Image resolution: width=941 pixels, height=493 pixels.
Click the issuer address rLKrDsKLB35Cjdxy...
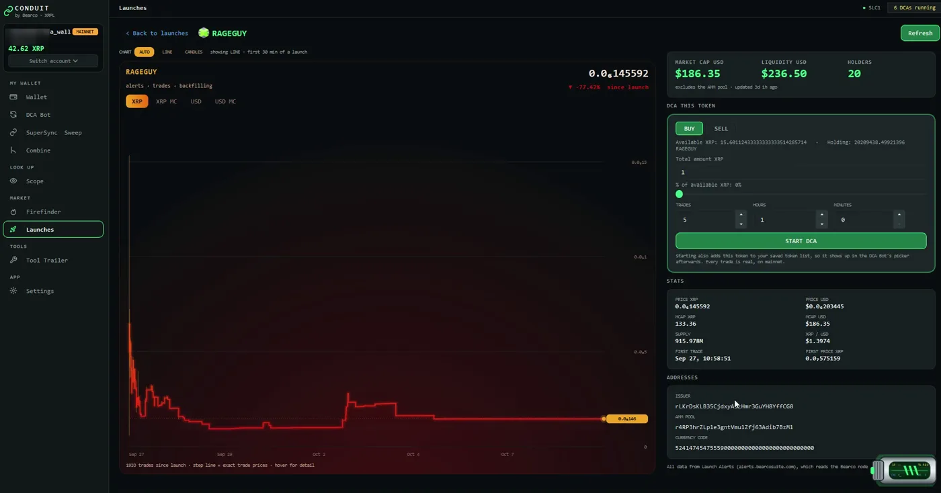point(734,406)
